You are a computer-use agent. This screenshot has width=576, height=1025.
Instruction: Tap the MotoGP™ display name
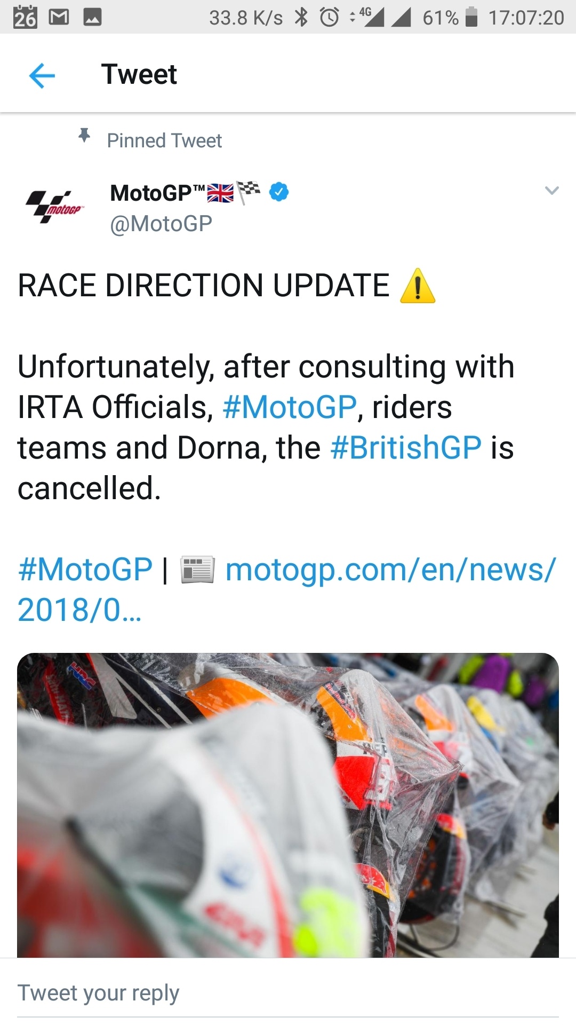pos(157,193)
